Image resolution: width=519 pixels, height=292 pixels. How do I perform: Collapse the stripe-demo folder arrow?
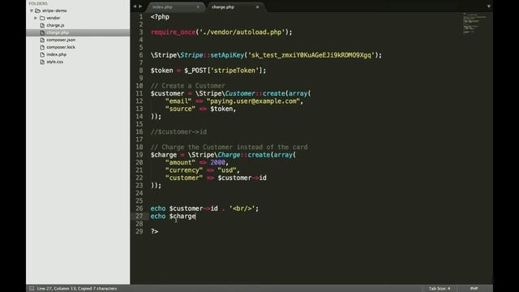(32, 11)
